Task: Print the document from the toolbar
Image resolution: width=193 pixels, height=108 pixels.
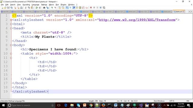Action: 21,7
